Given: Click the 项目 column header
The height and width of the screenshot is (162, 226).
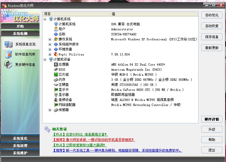Looking at the screenshot, I should click(x=76, y=14).
